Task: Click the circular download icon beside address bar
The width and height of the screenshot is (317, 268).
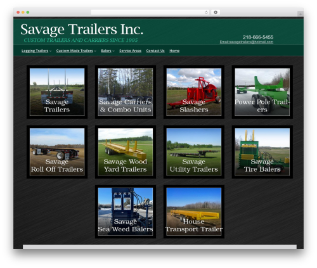Action: (x=216, y=13)
